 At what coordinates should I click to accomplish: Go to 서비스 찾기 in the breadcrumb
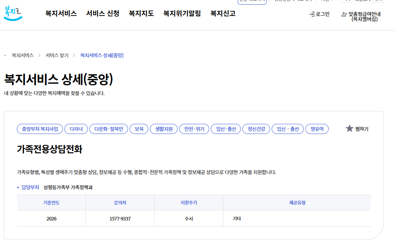click(57, 55)
